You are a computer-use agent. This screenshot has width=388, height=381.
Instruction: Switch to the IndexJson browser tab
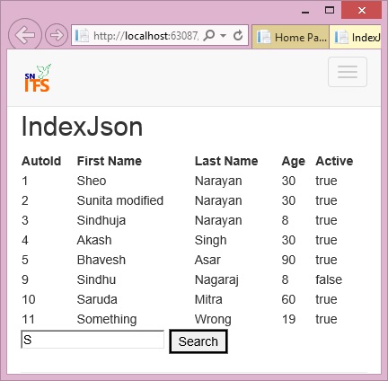tap(356, 37)
